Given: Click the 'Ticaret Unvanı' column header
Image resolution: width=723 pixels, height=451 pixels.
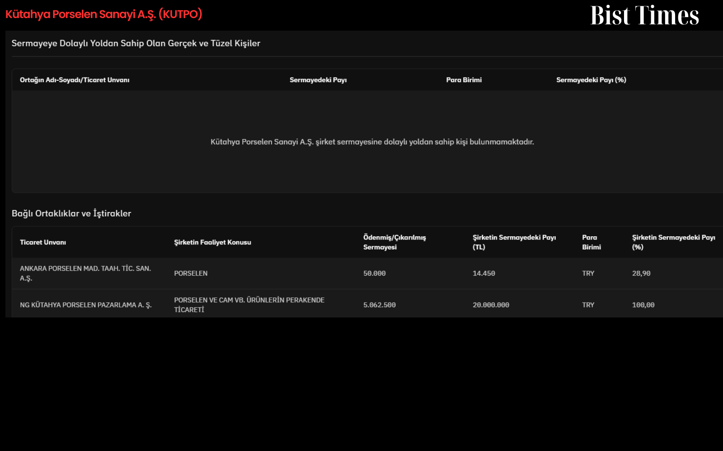Looking at the screenshot, I should point(43,242).
